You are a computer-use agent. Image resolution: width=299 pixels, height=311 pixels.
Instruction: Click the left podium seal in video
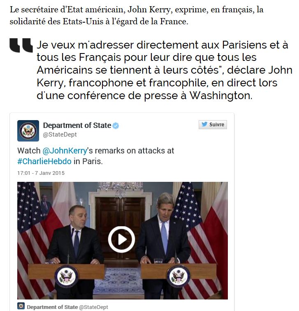66,276
